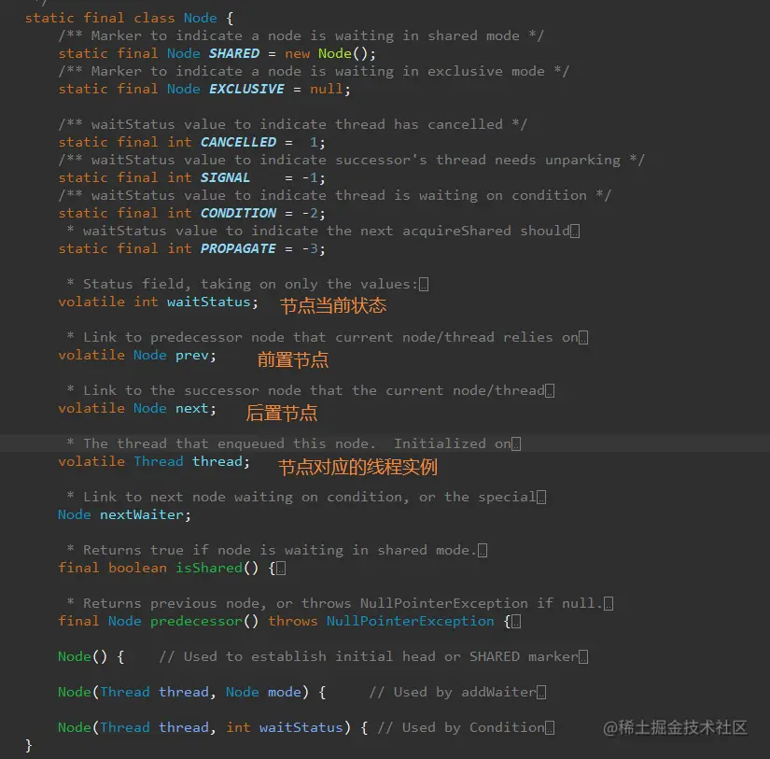Expand folded comment after 'acquireShared should'
770x759 pixels.
pos(575,232)
